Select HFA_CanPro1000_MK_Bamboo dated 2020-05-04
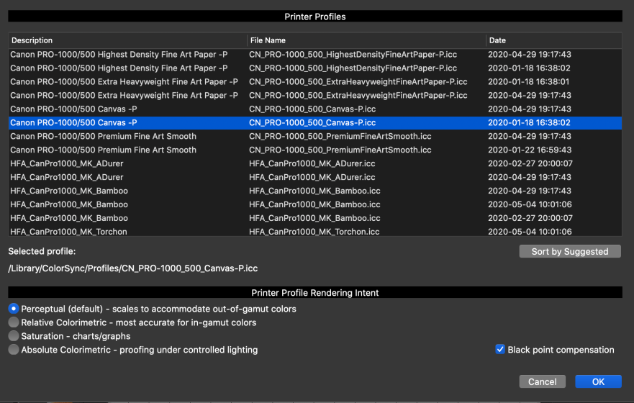Image resolution: width=634 pixels, height=403 pixels. click(315, 204)
